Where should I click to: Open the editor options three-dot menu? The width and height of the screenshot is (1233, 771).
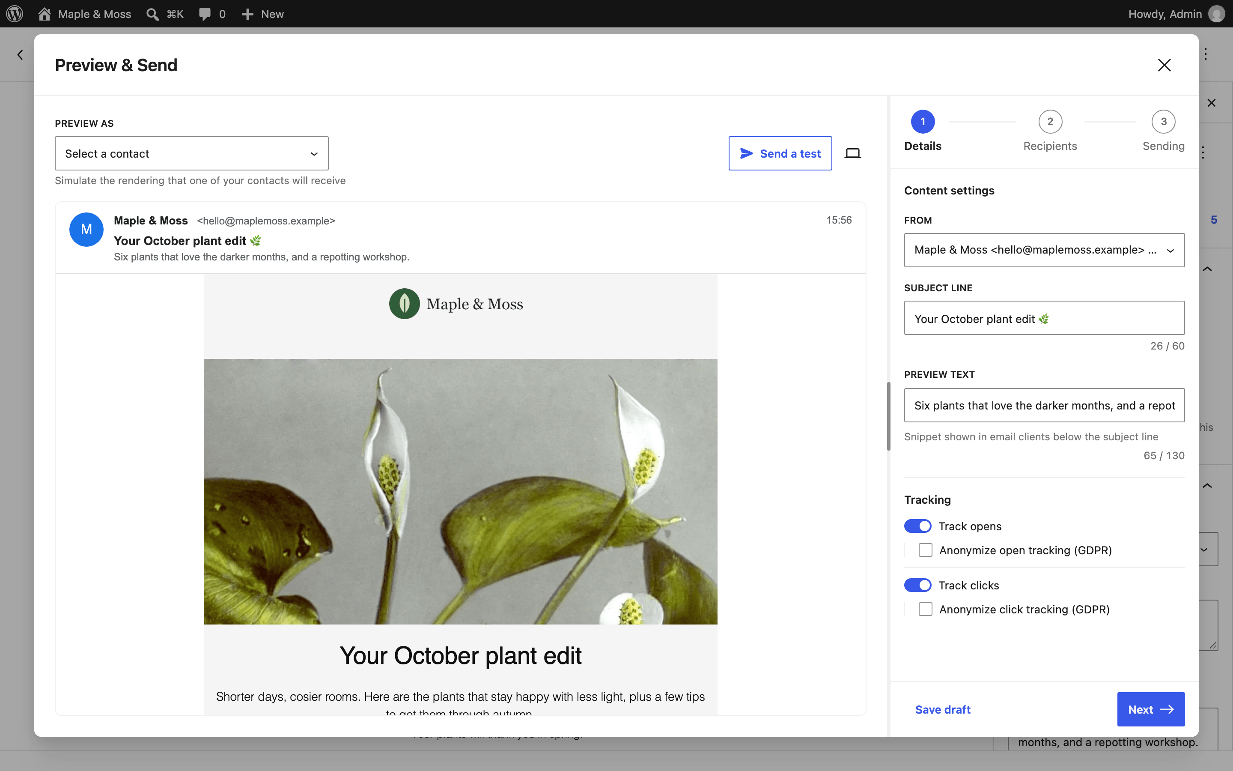pos(1206,54)
